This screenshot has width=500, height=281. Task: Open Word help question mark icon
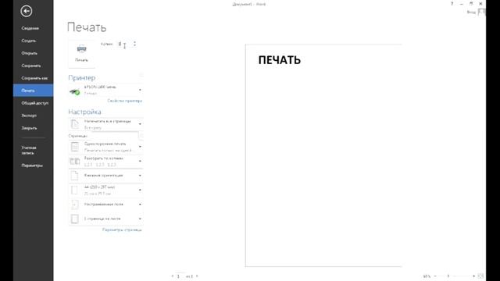point(452,4)
